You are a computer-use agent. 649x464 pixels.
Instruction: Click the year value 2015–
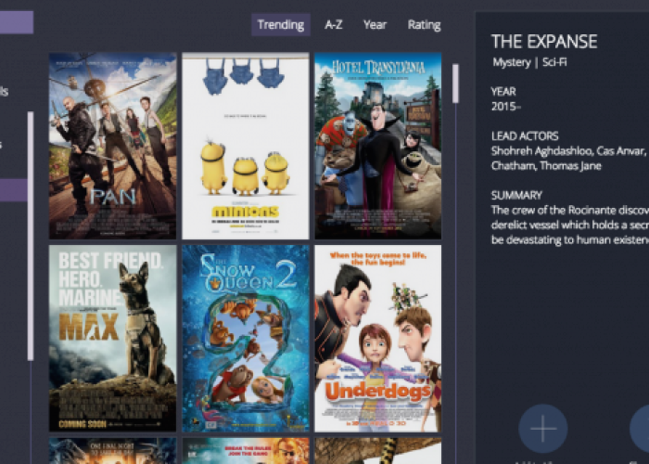[505, 107]
